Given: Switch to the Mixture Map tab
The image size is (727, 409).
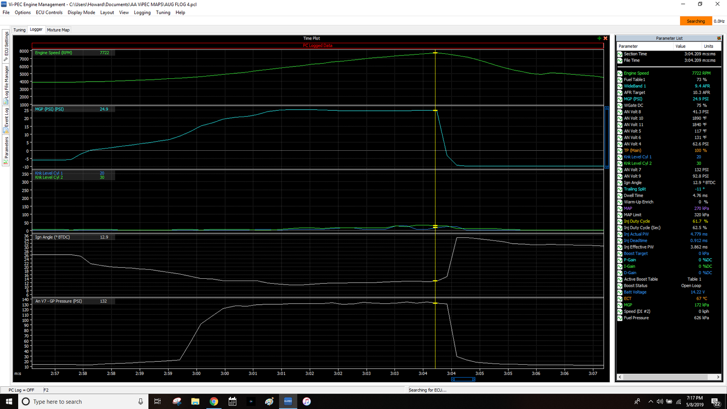Looking at the screenshot, I should [58, 30].
